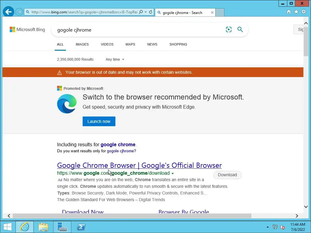Click the 'Browser By Google' sublink
311x233 pixels.
[x=184, y=211]
